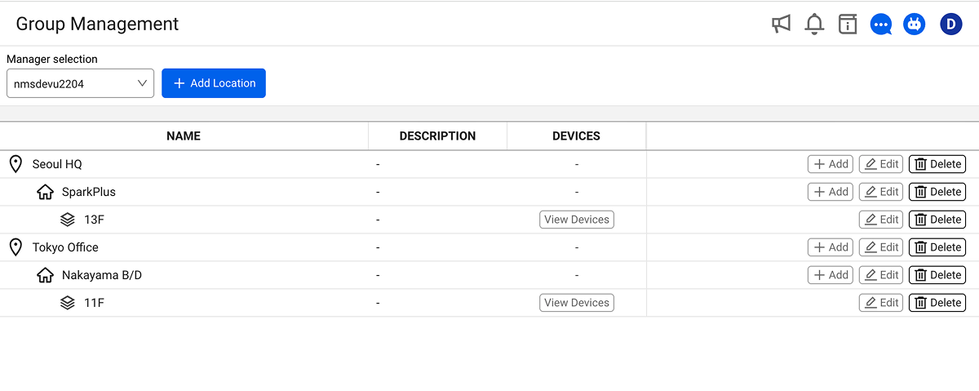Open the blue robot assistant icon
979x391 pixels.
click(915, 24)
